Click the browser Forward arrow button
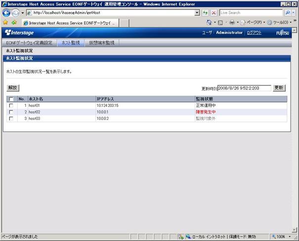Image resolution: width=299 pixels, height=241 pixels. click(15, 13)
